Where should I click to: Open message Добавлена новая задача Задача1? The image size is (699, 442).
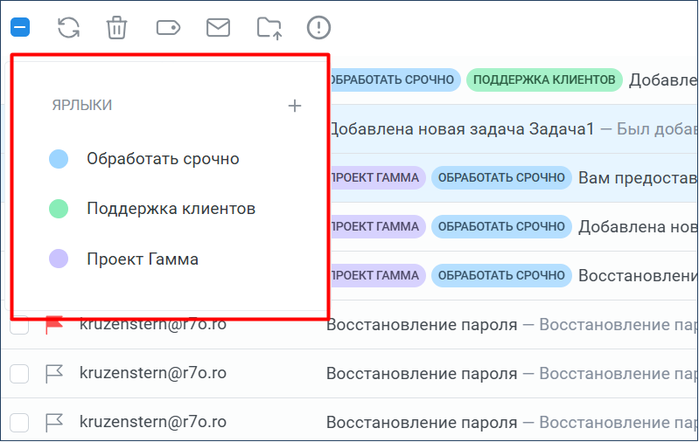(x=462, y=129)
